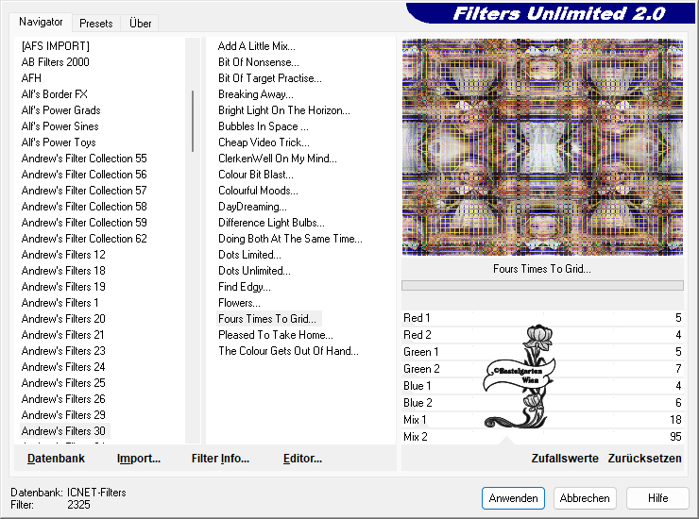Choose Breaking Away... filter
This screenshot has height=519, width=699.
coord(255,94)
